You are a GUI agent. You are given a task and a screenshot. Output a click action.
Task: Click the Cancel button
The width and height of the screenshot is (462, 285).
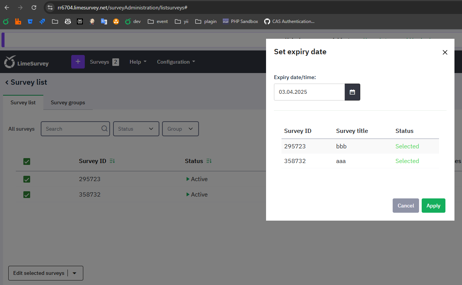click(x=405, y=206)
